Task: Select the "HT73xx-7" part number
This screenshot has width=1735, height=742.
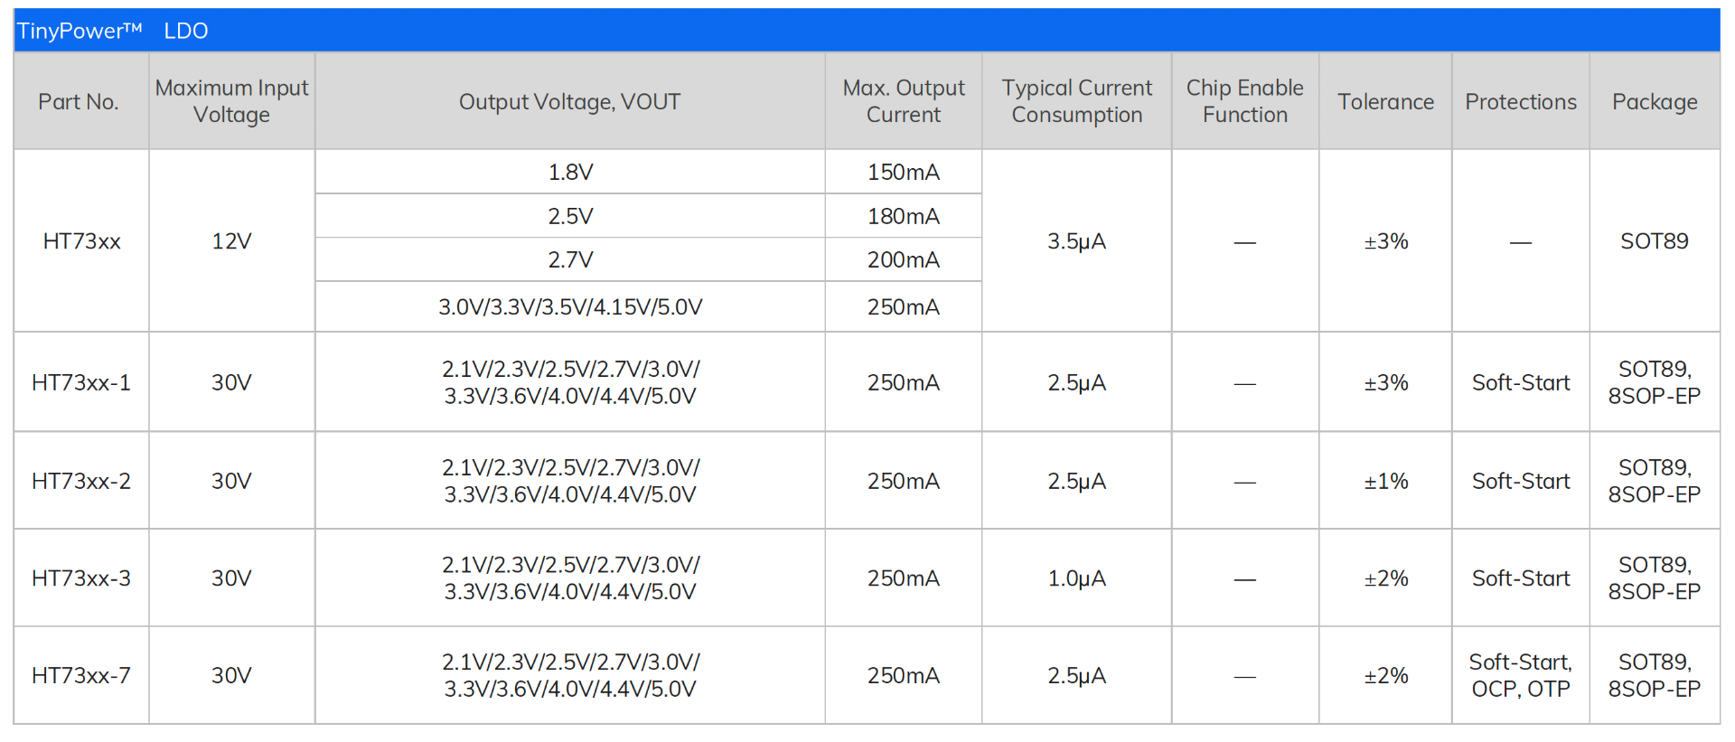Action: tap(81, 675)
